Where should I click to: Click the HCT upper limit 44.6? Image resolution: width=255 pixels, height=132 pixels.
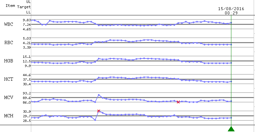27,75
